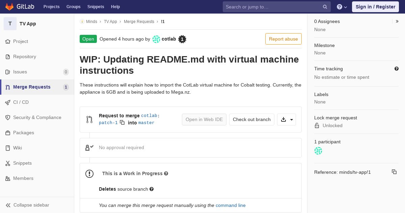Click the first contribution badge icon
405x213 pixels.
pos(182,39)
